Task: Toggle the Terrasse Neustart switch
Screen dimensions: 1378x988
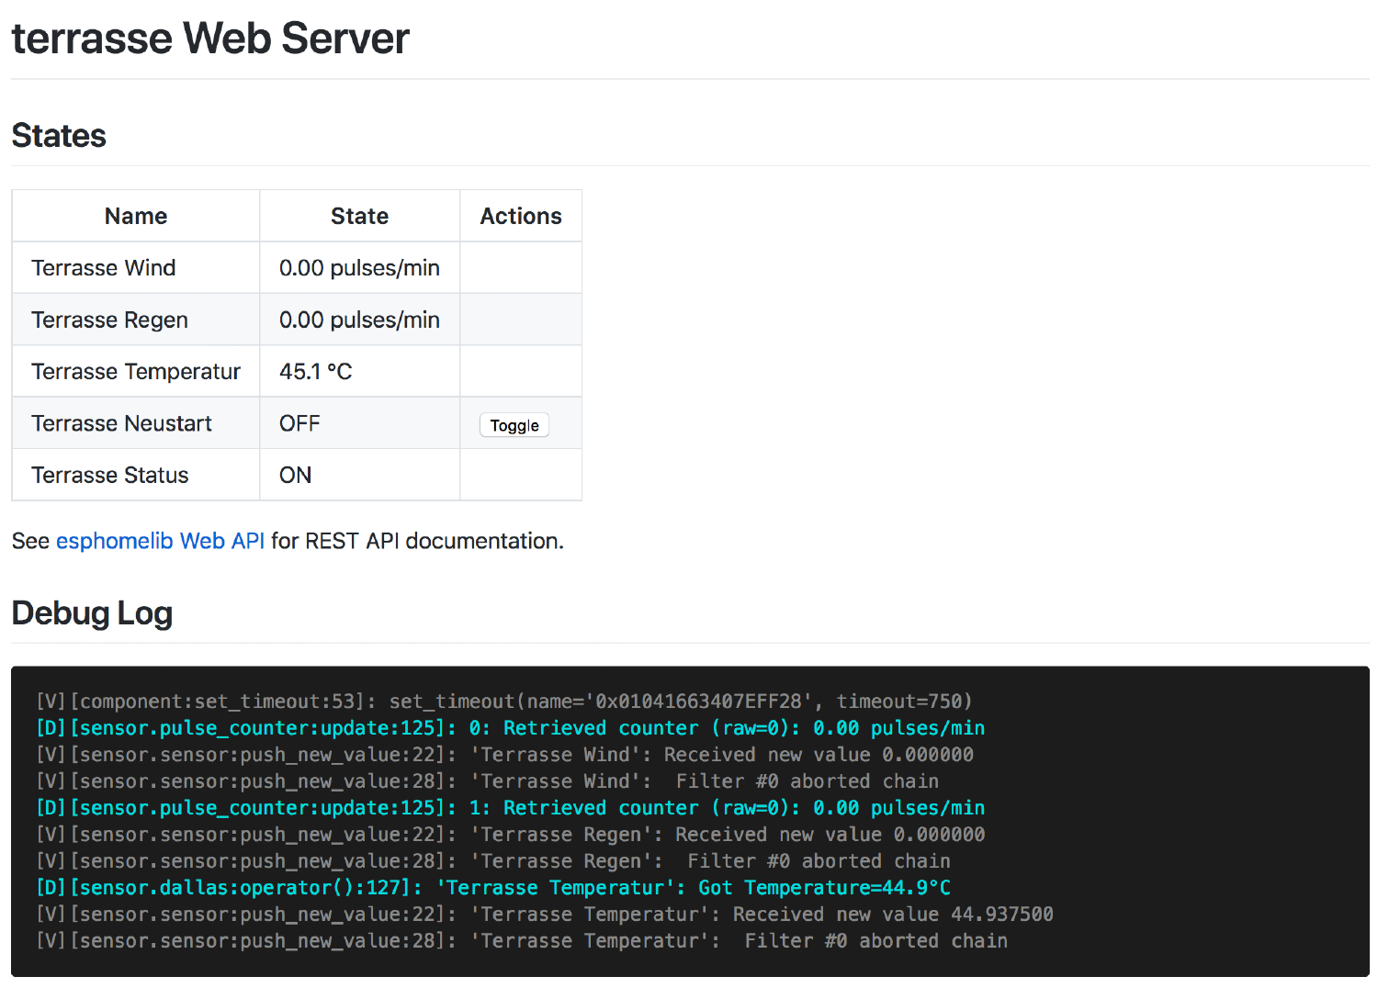Action: [513, 425]
